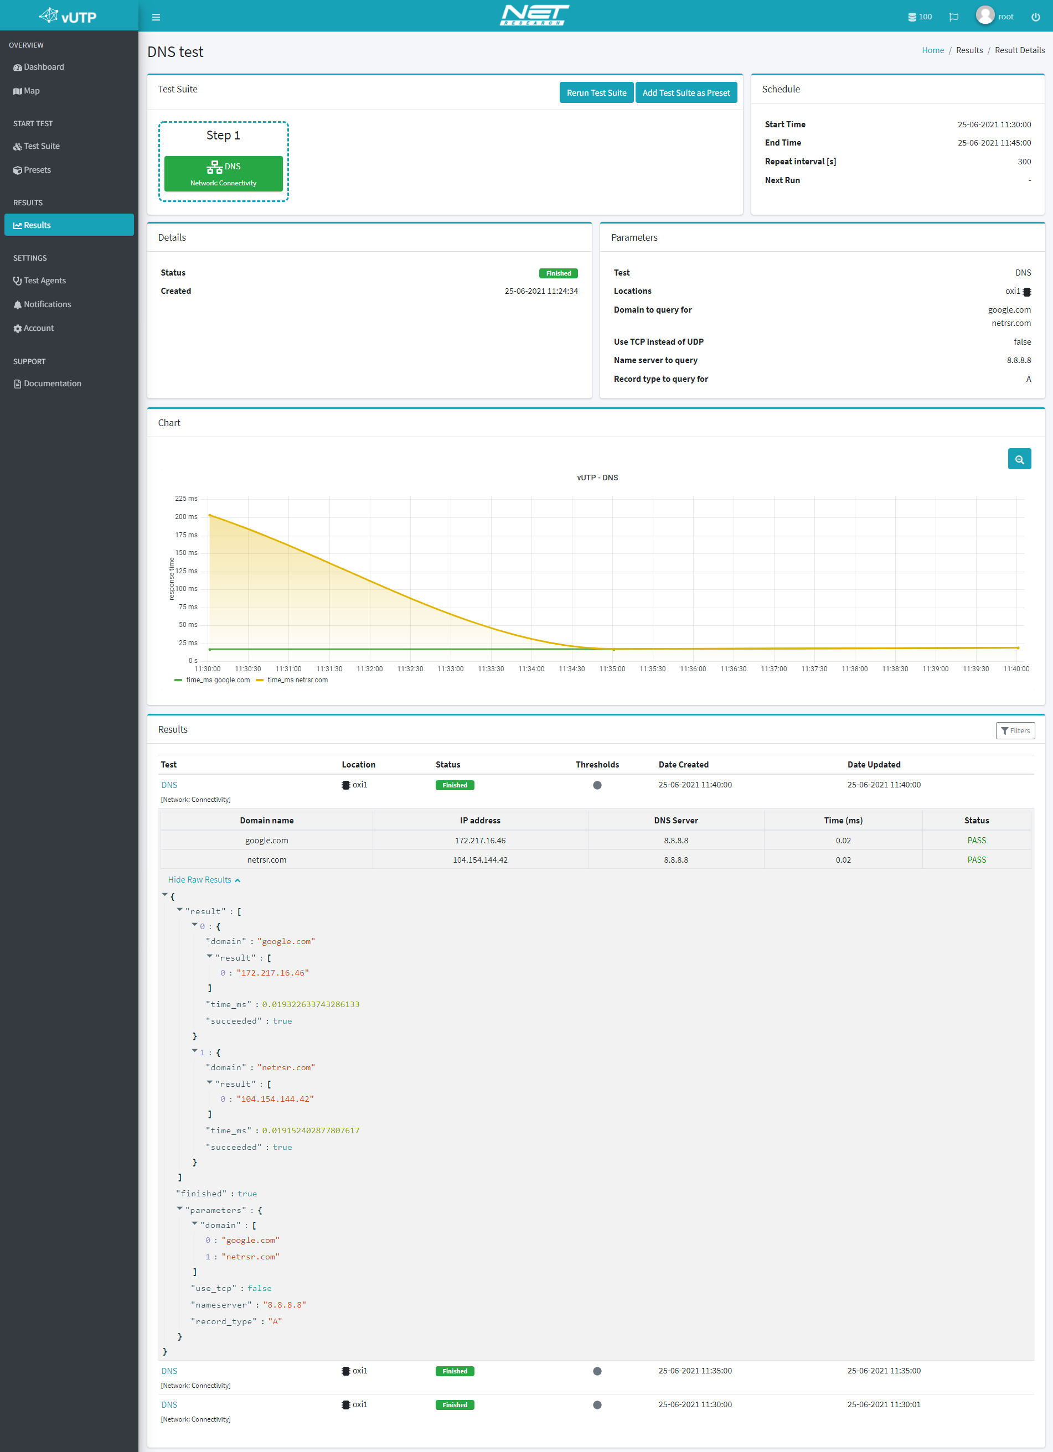Click thresholds dot for 11:35:00 result

(597, 1371)
